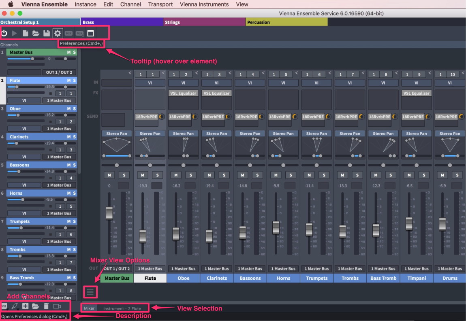Click the channel list vertical scrollbar

(79, 111)
